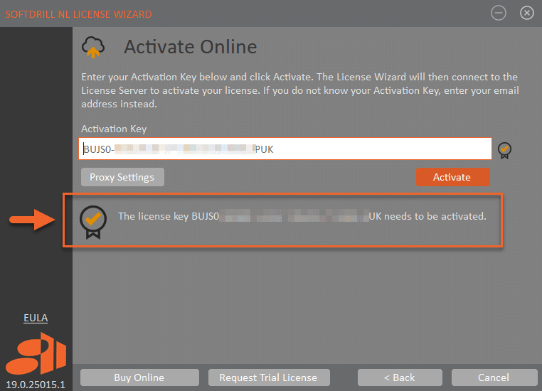Click the license badge icon next to key field
This screenshot has height=391, width=542.
504,150
